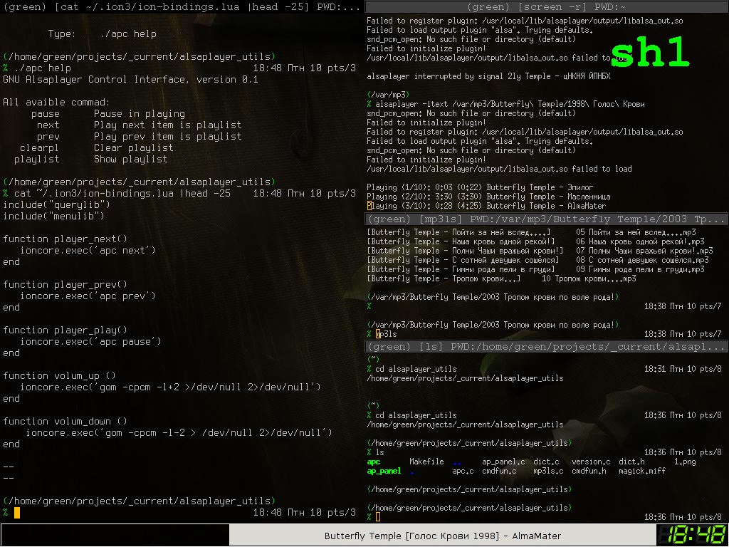Switch to the [mp3ls] terminal title bar
Viewport: 729px width, 547px height.
tap(547, 219)
